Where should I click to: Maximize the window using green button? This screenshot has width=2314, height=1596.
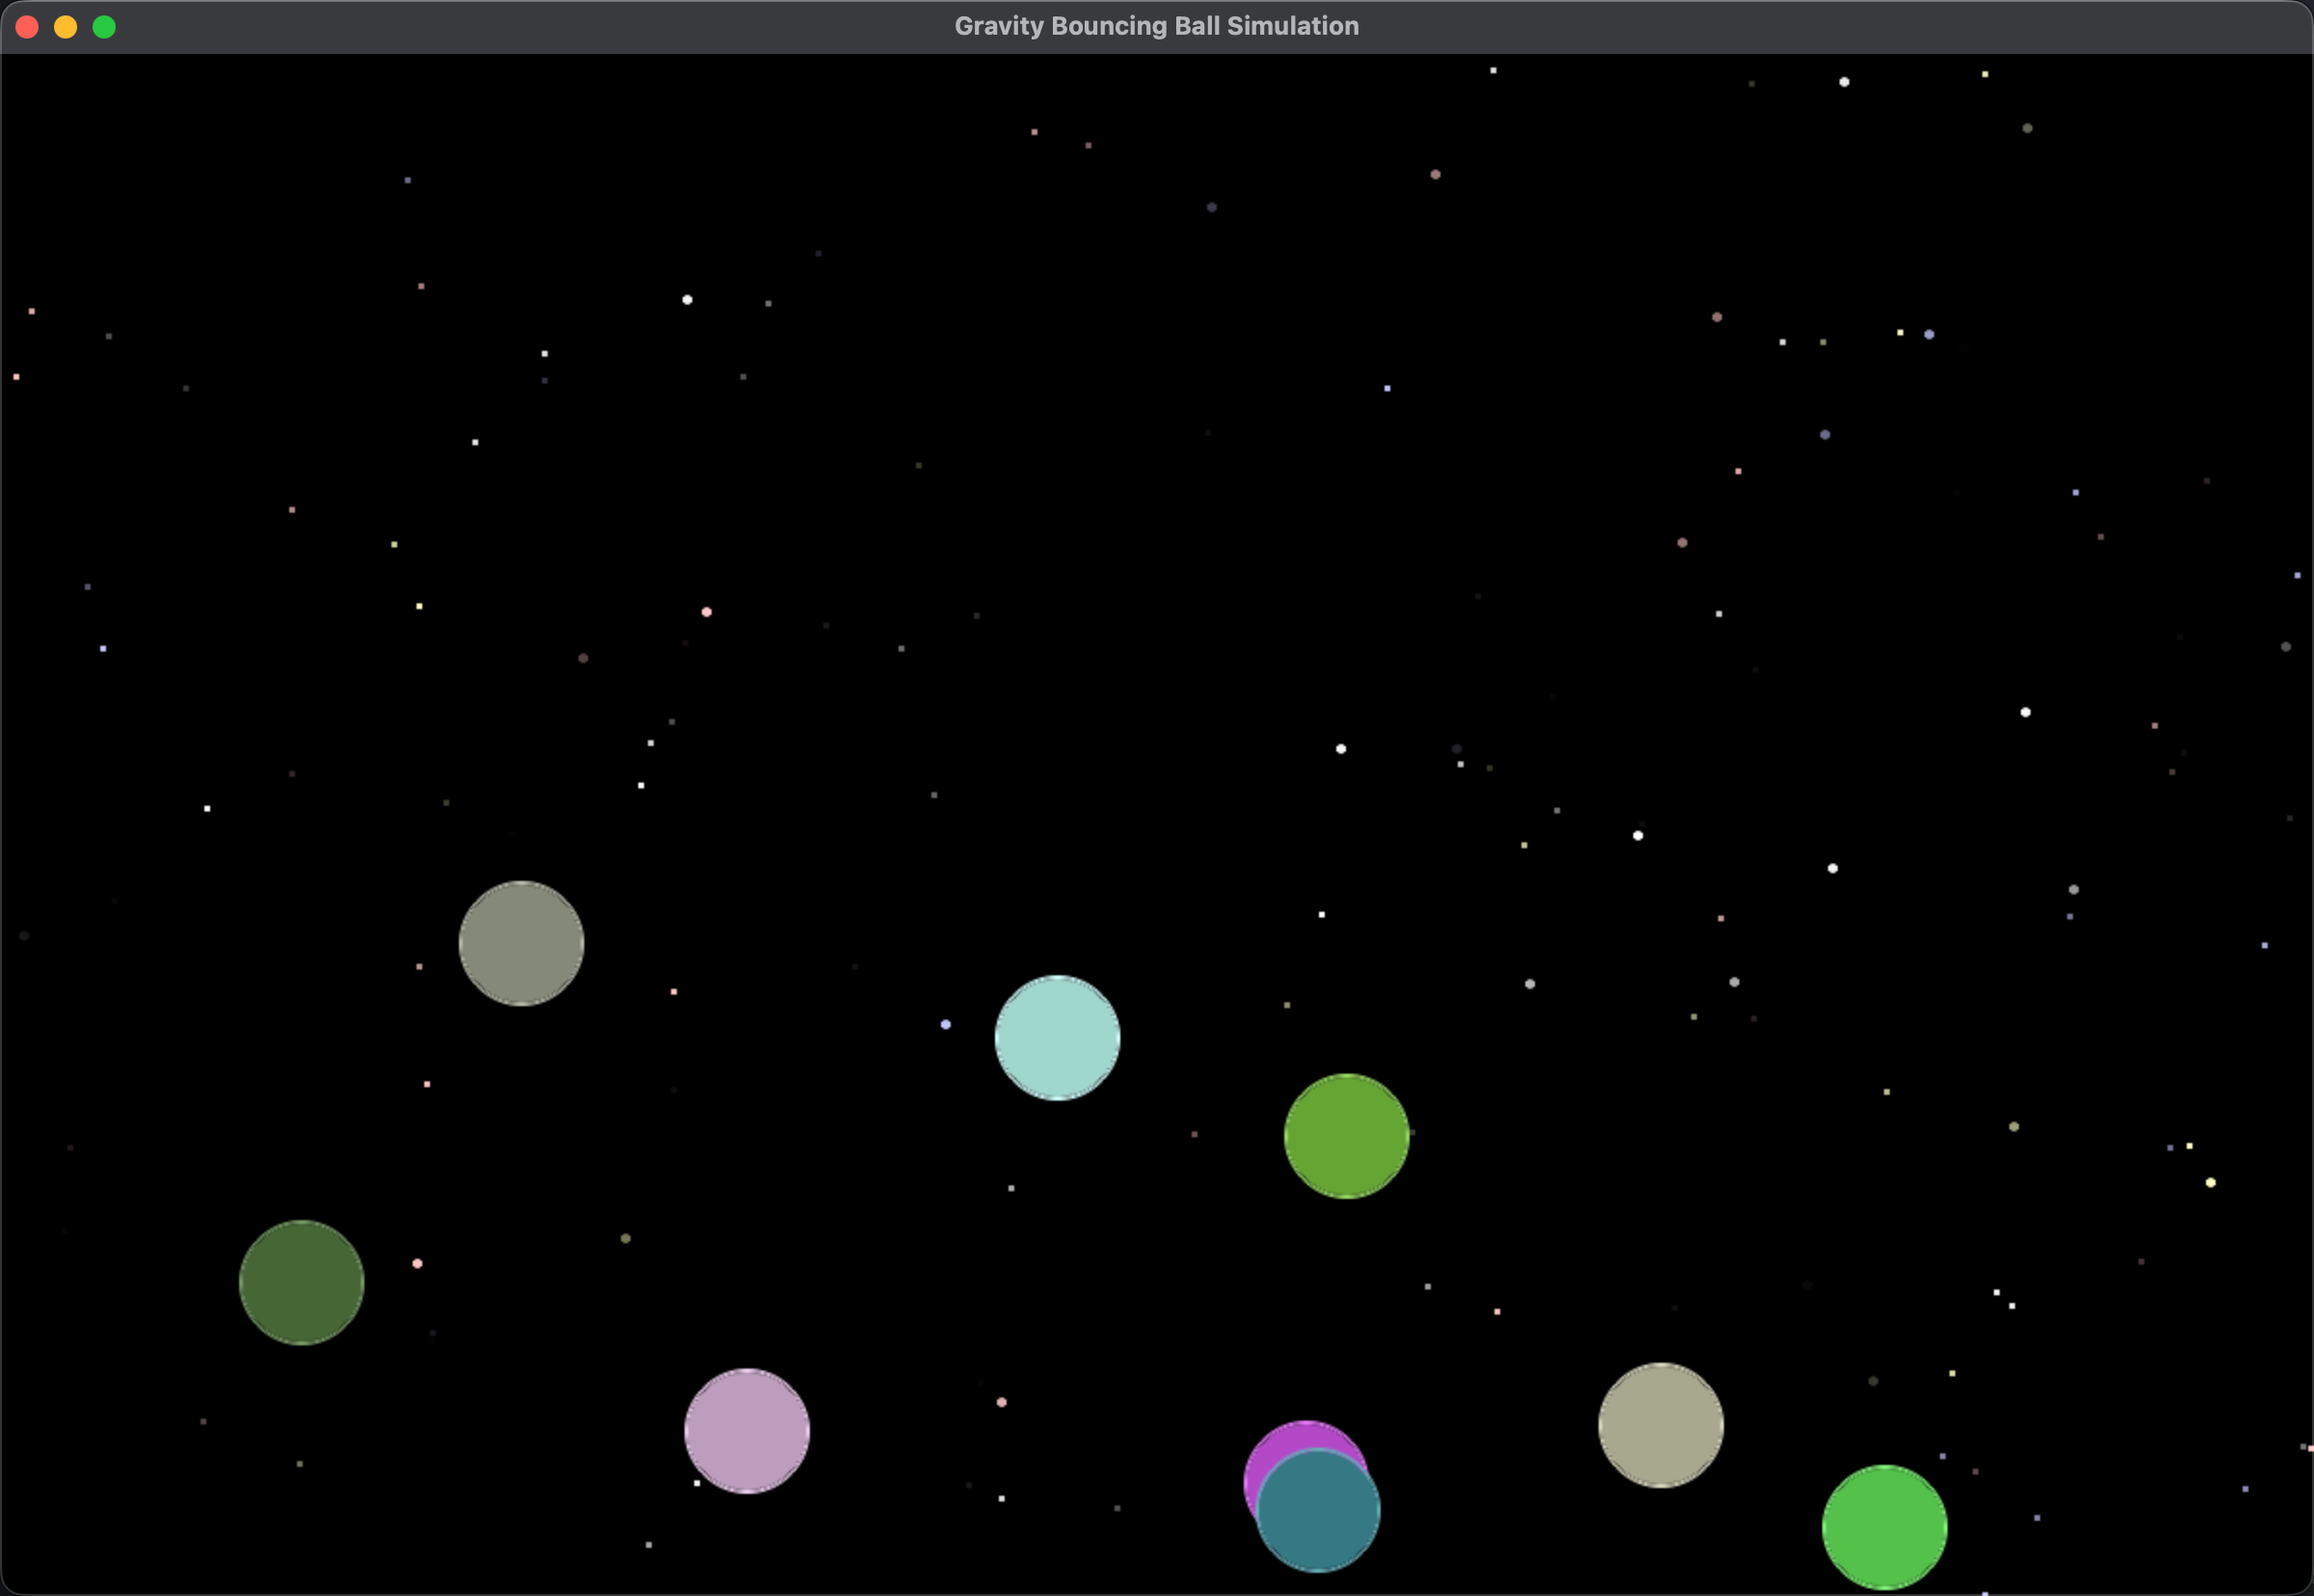click(x=104, y=27)
